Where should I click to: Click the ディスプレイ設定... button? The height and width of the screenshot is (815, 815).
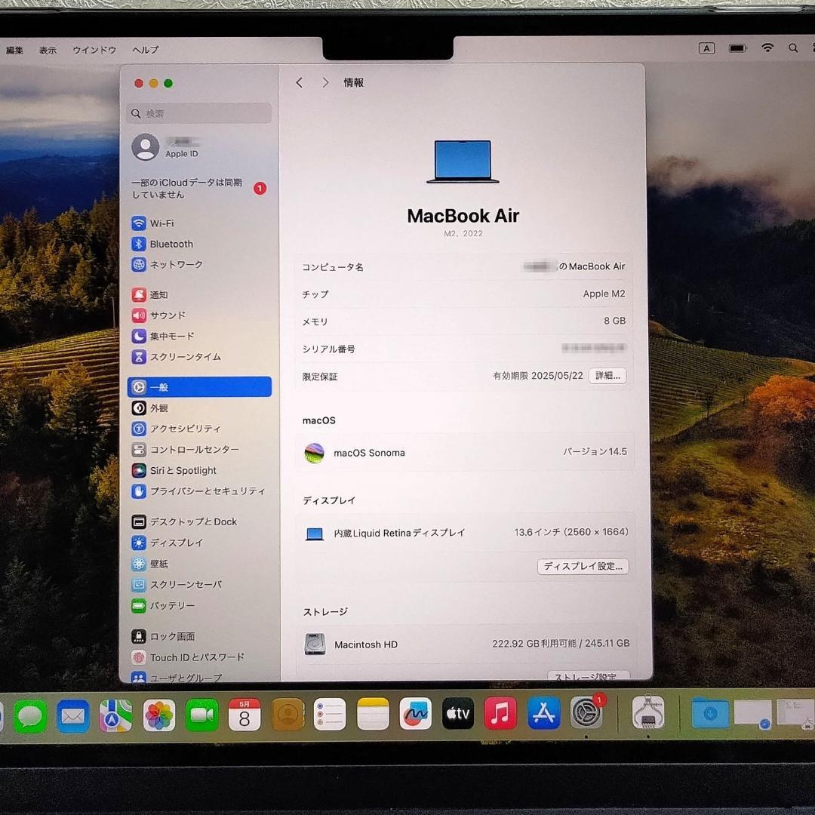click(583, 566)
